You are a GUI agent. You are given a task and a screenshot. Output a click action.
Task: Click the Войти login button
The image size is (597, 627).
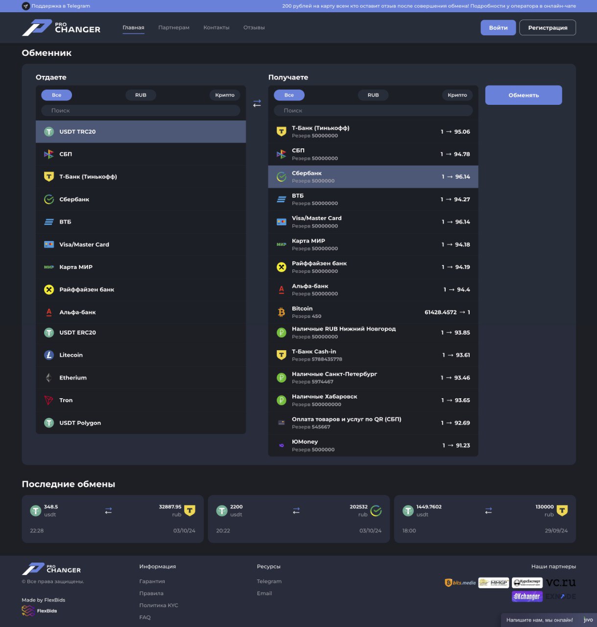pos(498,28)
